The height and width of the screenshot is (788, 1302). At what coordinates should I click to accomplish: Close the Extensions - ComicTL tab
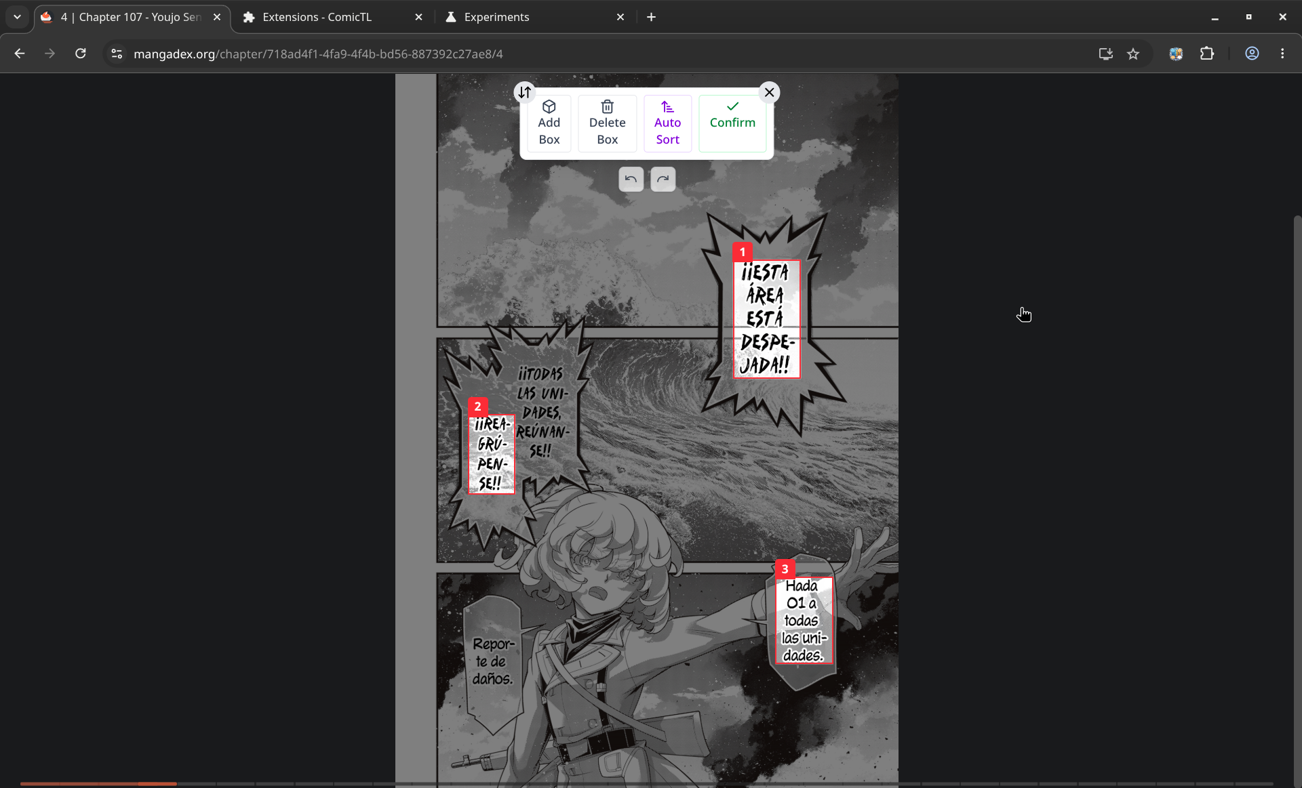(418, 17)
